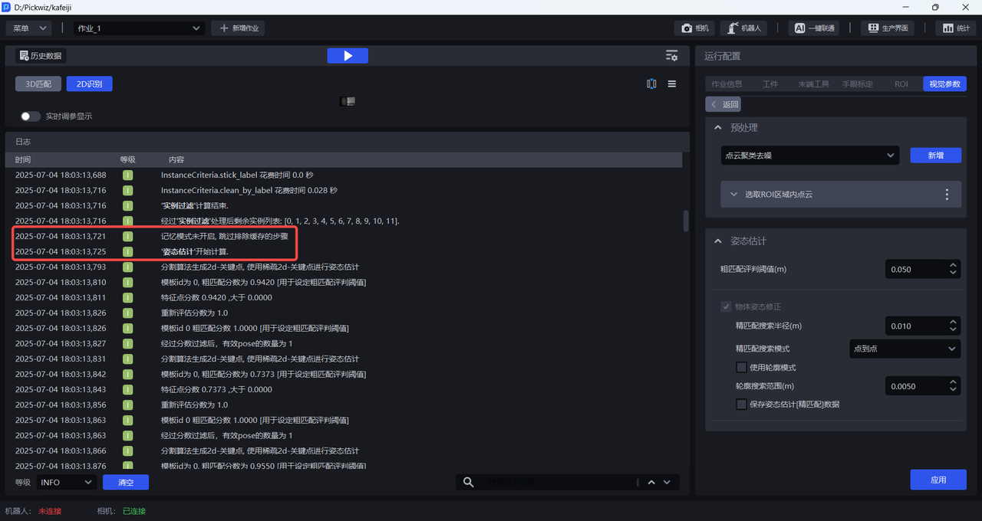Open the 精匹配搜索模式 dropdown
The image size is (982, 521).
click(905, 349)
